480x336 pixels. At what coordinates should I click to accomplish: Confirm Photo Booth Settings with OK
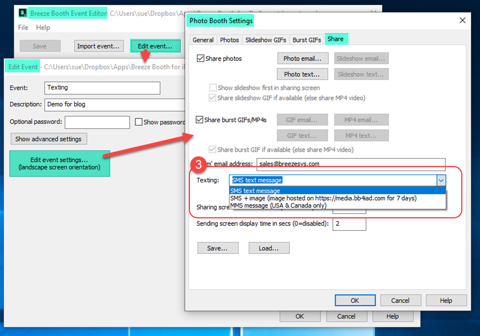point(355,300)
